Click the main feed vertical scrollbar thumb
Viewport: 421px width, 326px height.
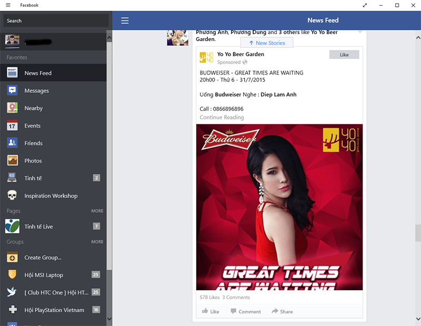point(418,232)
